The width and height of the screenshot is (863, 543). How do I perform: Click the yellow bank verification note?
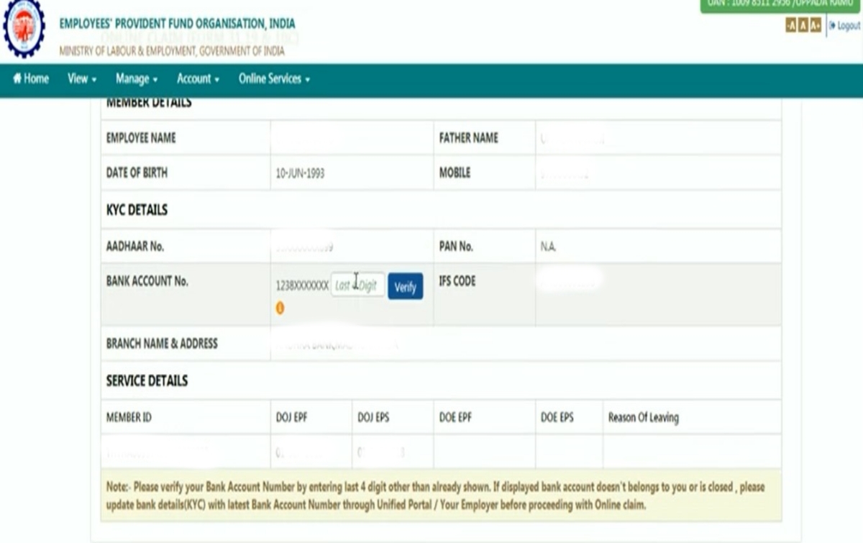pos(441,496)
